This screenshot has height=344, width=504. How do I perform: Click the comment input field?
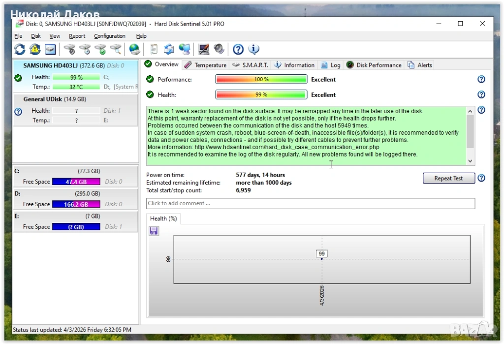[x=310, y=203]
